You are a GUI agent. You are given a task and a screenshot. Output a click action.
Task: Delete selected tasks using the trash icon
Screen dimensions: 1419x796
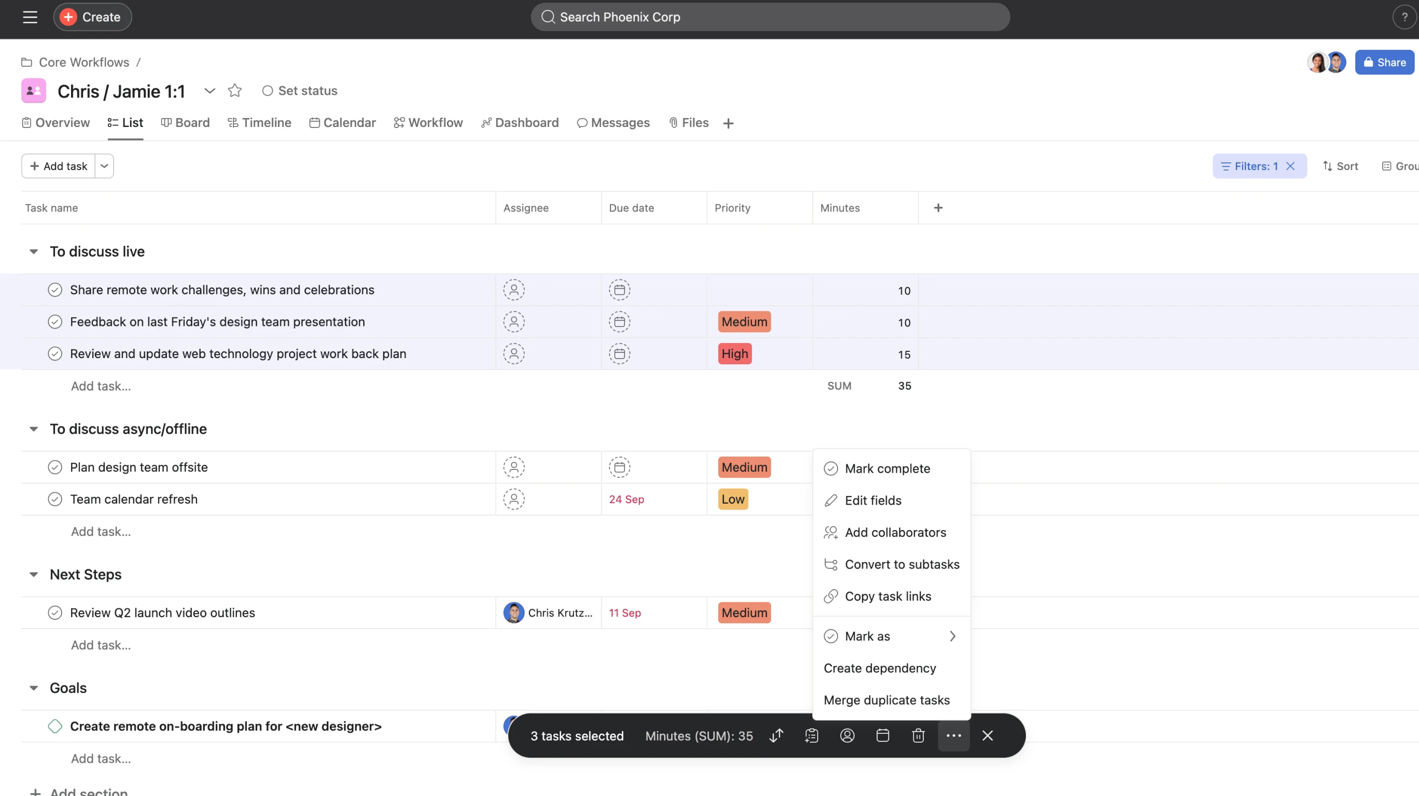(917, 735)
